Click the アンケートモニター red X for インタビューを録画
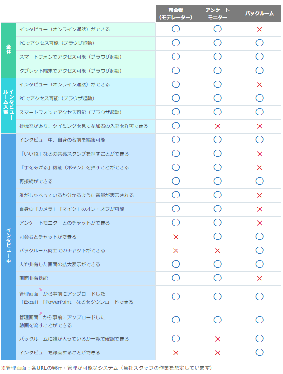 point(218,353)
